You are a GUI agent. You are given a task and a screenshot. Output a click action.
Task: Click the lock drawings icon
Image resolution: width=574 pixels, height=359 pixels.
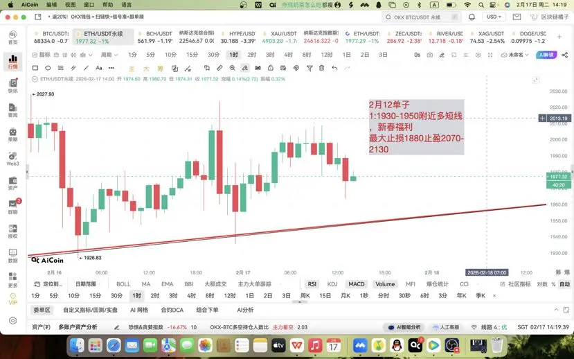pyautogui.click(x=271, y=68)
